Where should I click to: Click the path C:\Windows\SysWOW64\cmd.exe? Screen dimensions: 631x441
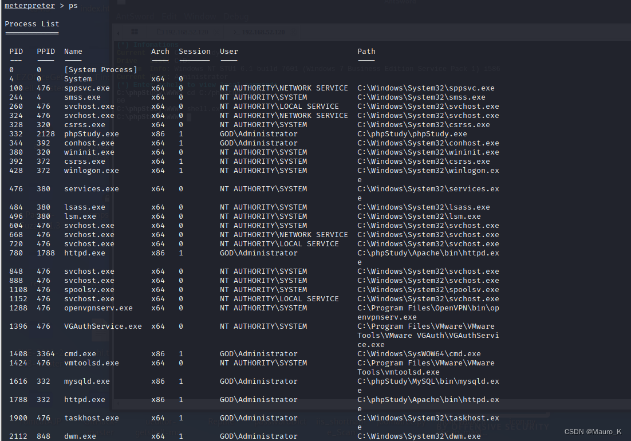coord(419,354)
